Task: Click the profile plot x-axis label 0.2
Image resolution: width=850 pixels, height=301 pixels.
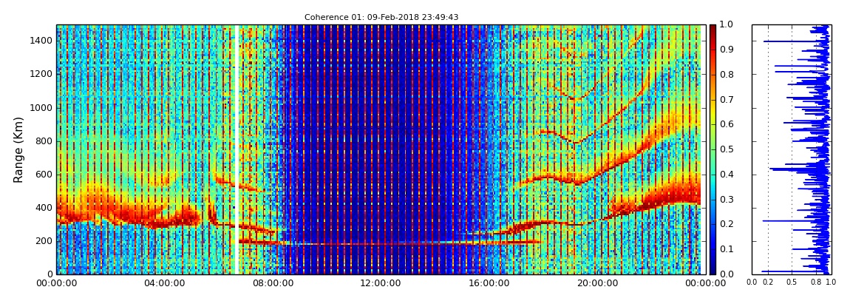Action: [x=768, y=282]
